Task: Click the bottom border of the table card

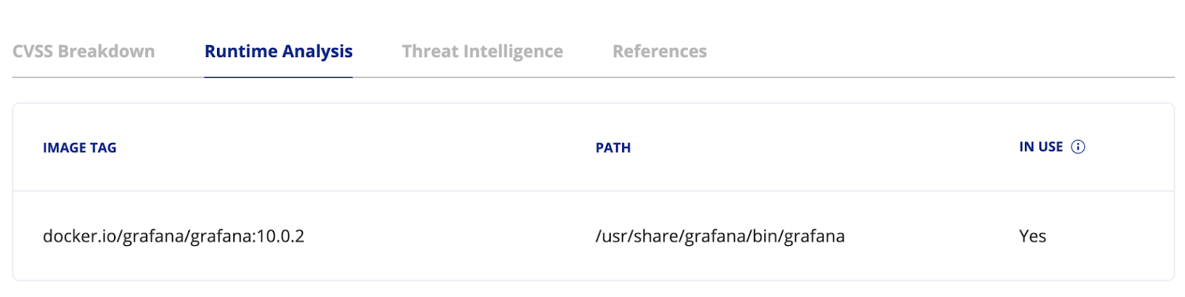Action: click(x=593, y=280)
